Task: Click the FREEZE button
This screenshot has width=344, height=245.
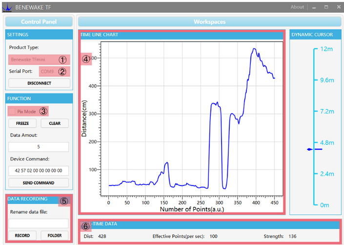Action: tap(22, 123)
